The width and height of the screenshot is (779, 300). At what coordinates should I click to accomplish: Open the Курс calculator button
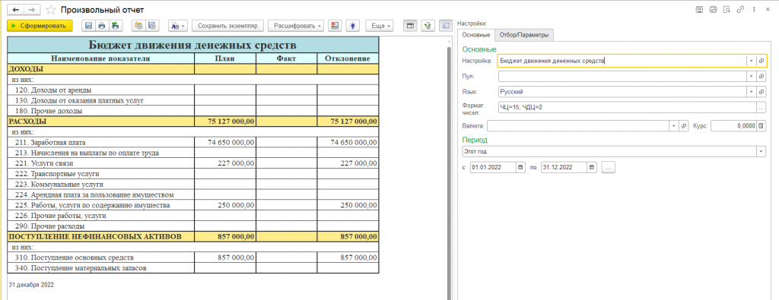(x=762, y=126)
